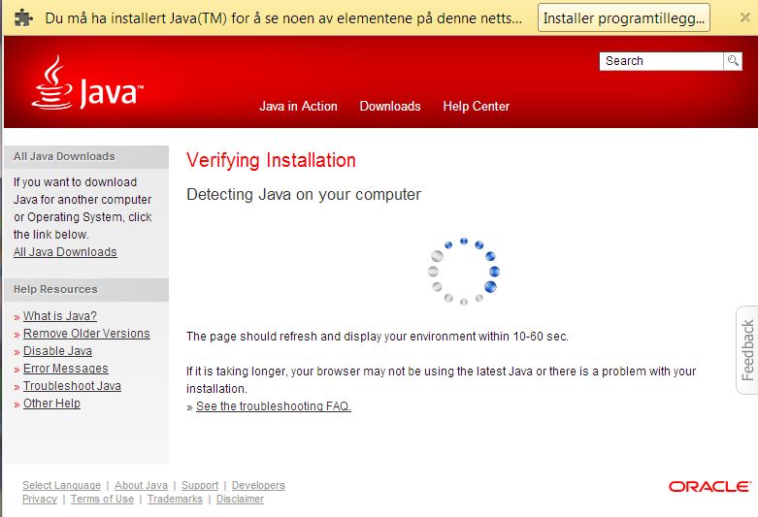Focus the Search input field
This screenshot has height=517, width=758.
661,61
